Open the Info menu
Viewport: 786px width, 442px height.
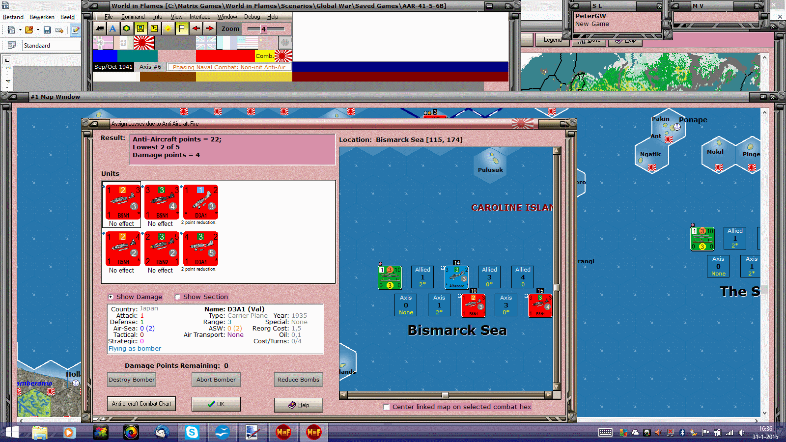point(158,17)
